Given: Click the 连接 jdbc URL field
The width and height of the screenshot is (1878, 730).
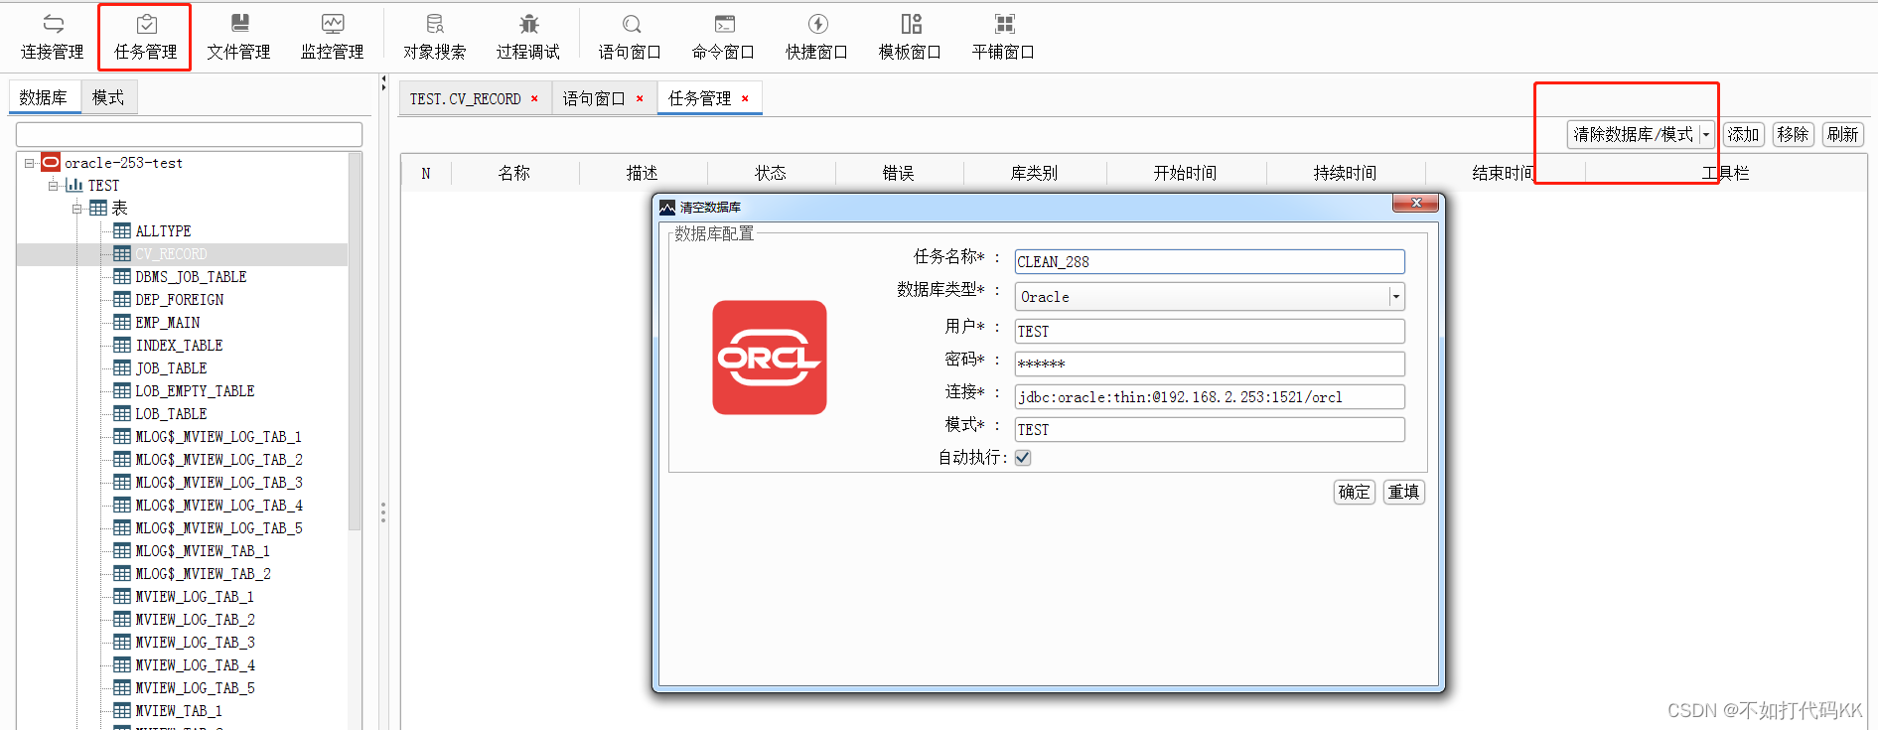Looking at the screenshot, I should click(1210, 396).
